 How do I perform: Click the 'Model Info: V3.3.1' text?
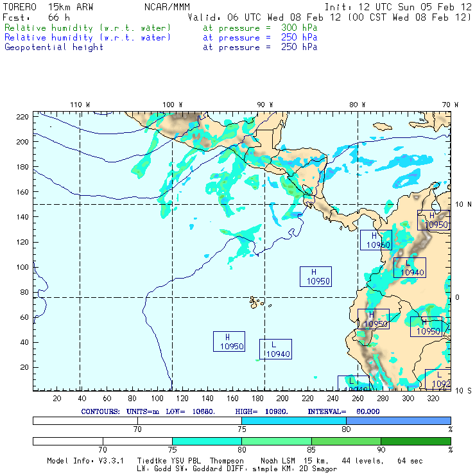pos(85,461)
